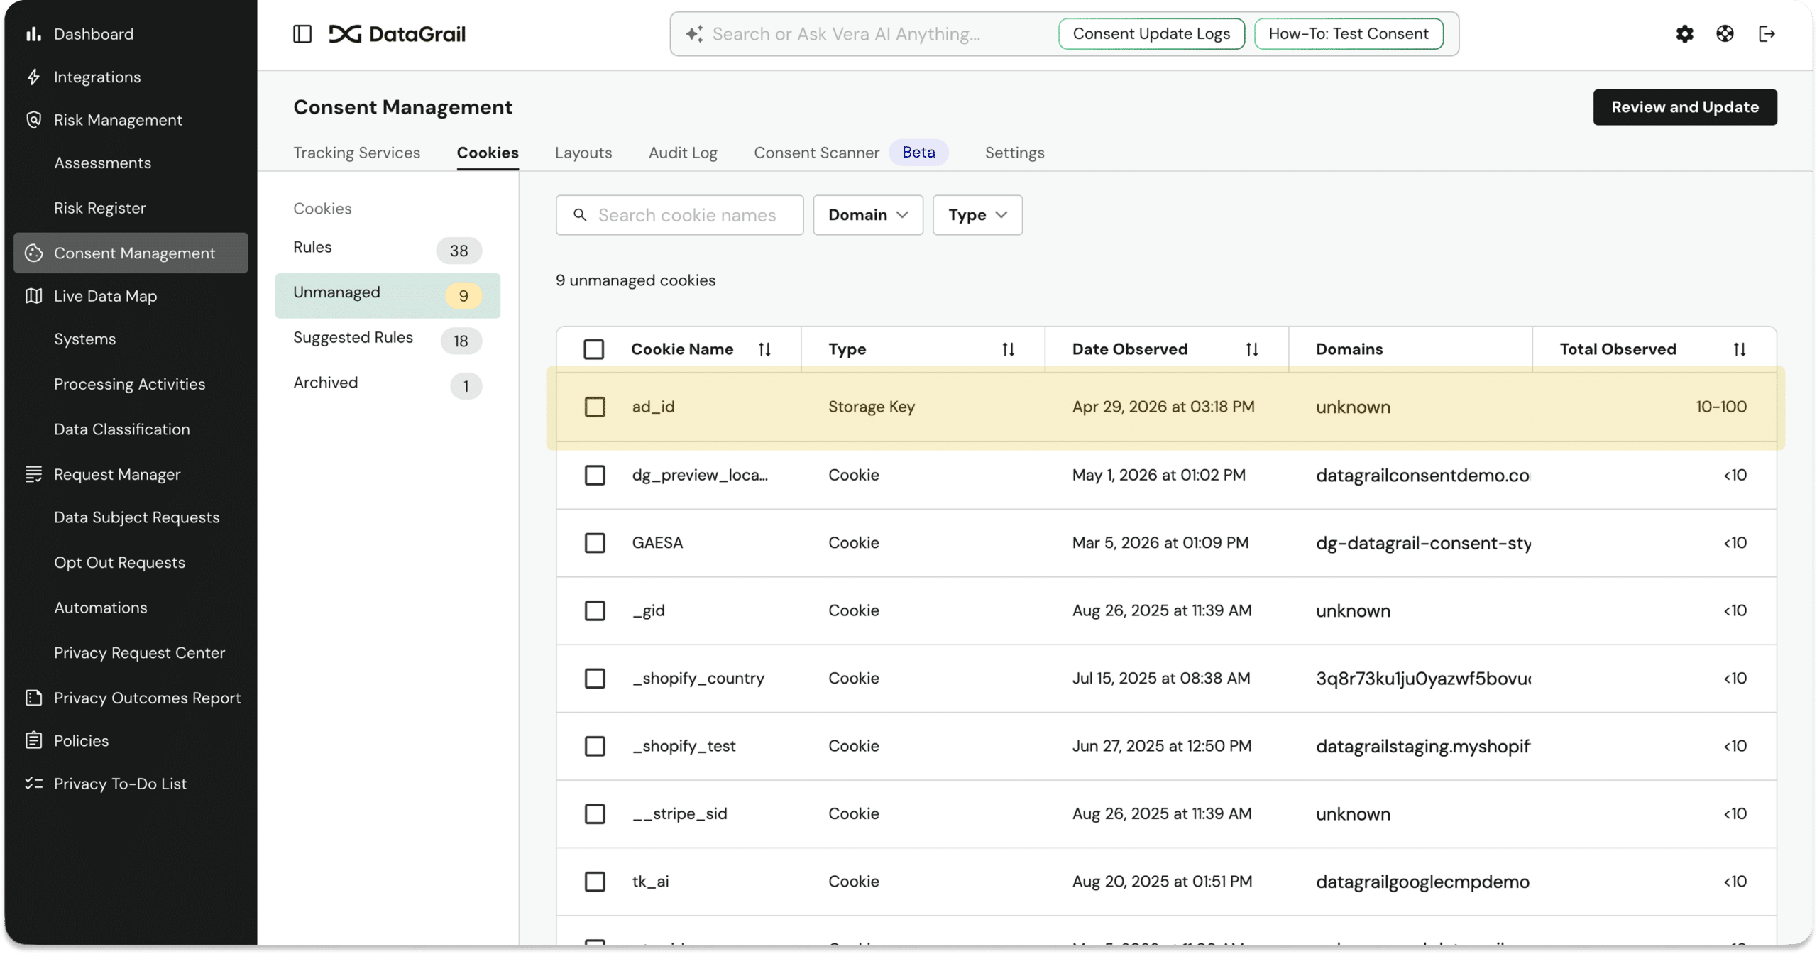Sort by Date Observed arrows icon
This screenshot has height=954, width=1817.
click(x=1252, y=349)
